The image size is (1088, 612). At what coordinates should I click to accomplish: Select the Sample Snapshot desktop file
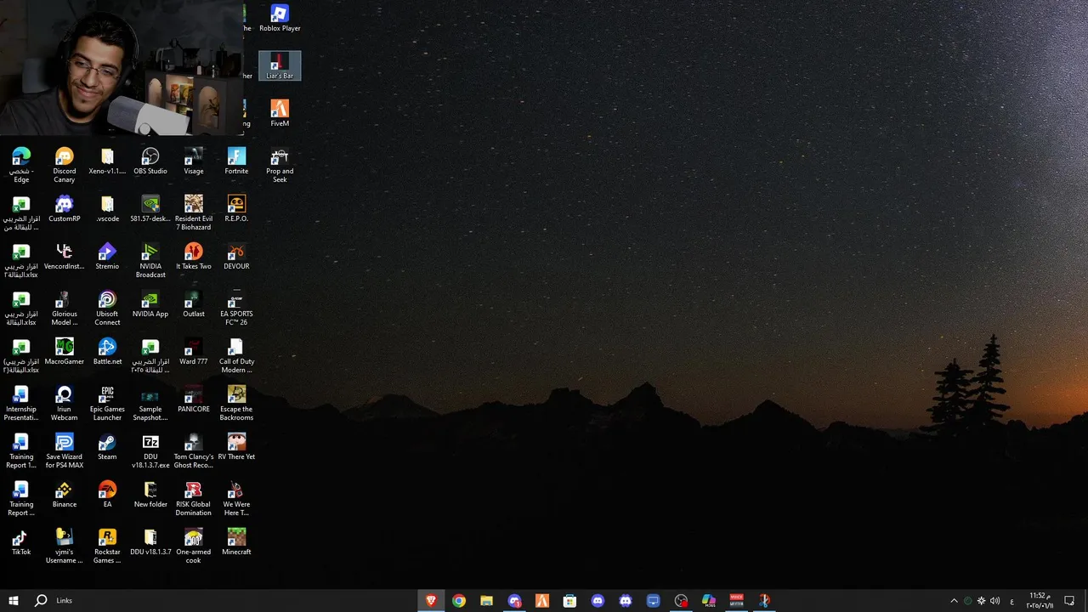(150, 403)
